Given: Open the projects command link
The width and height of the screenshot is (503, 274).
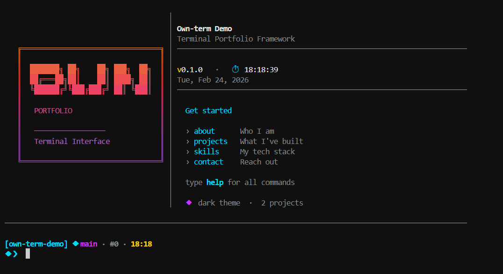Looking at the screenshot, I should point(211,141).
